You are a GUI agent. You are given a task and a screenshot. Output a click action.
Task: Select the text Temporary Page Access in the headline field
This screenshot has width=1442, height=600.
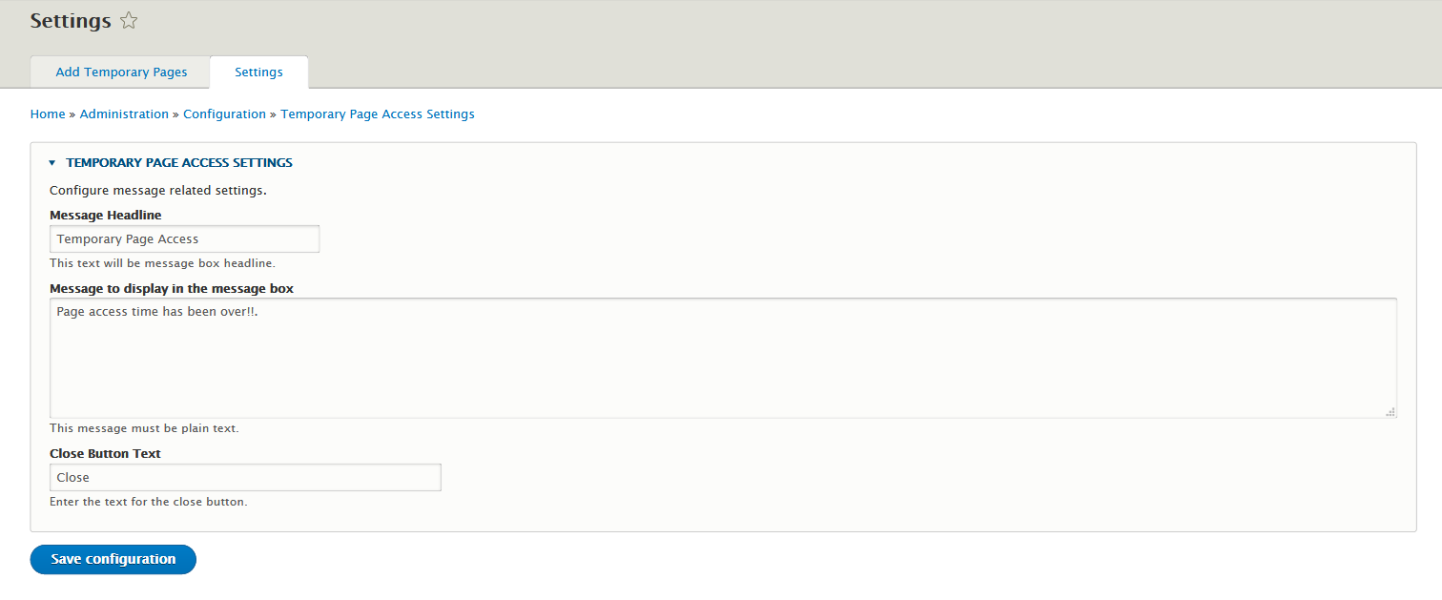coord(127,238)
